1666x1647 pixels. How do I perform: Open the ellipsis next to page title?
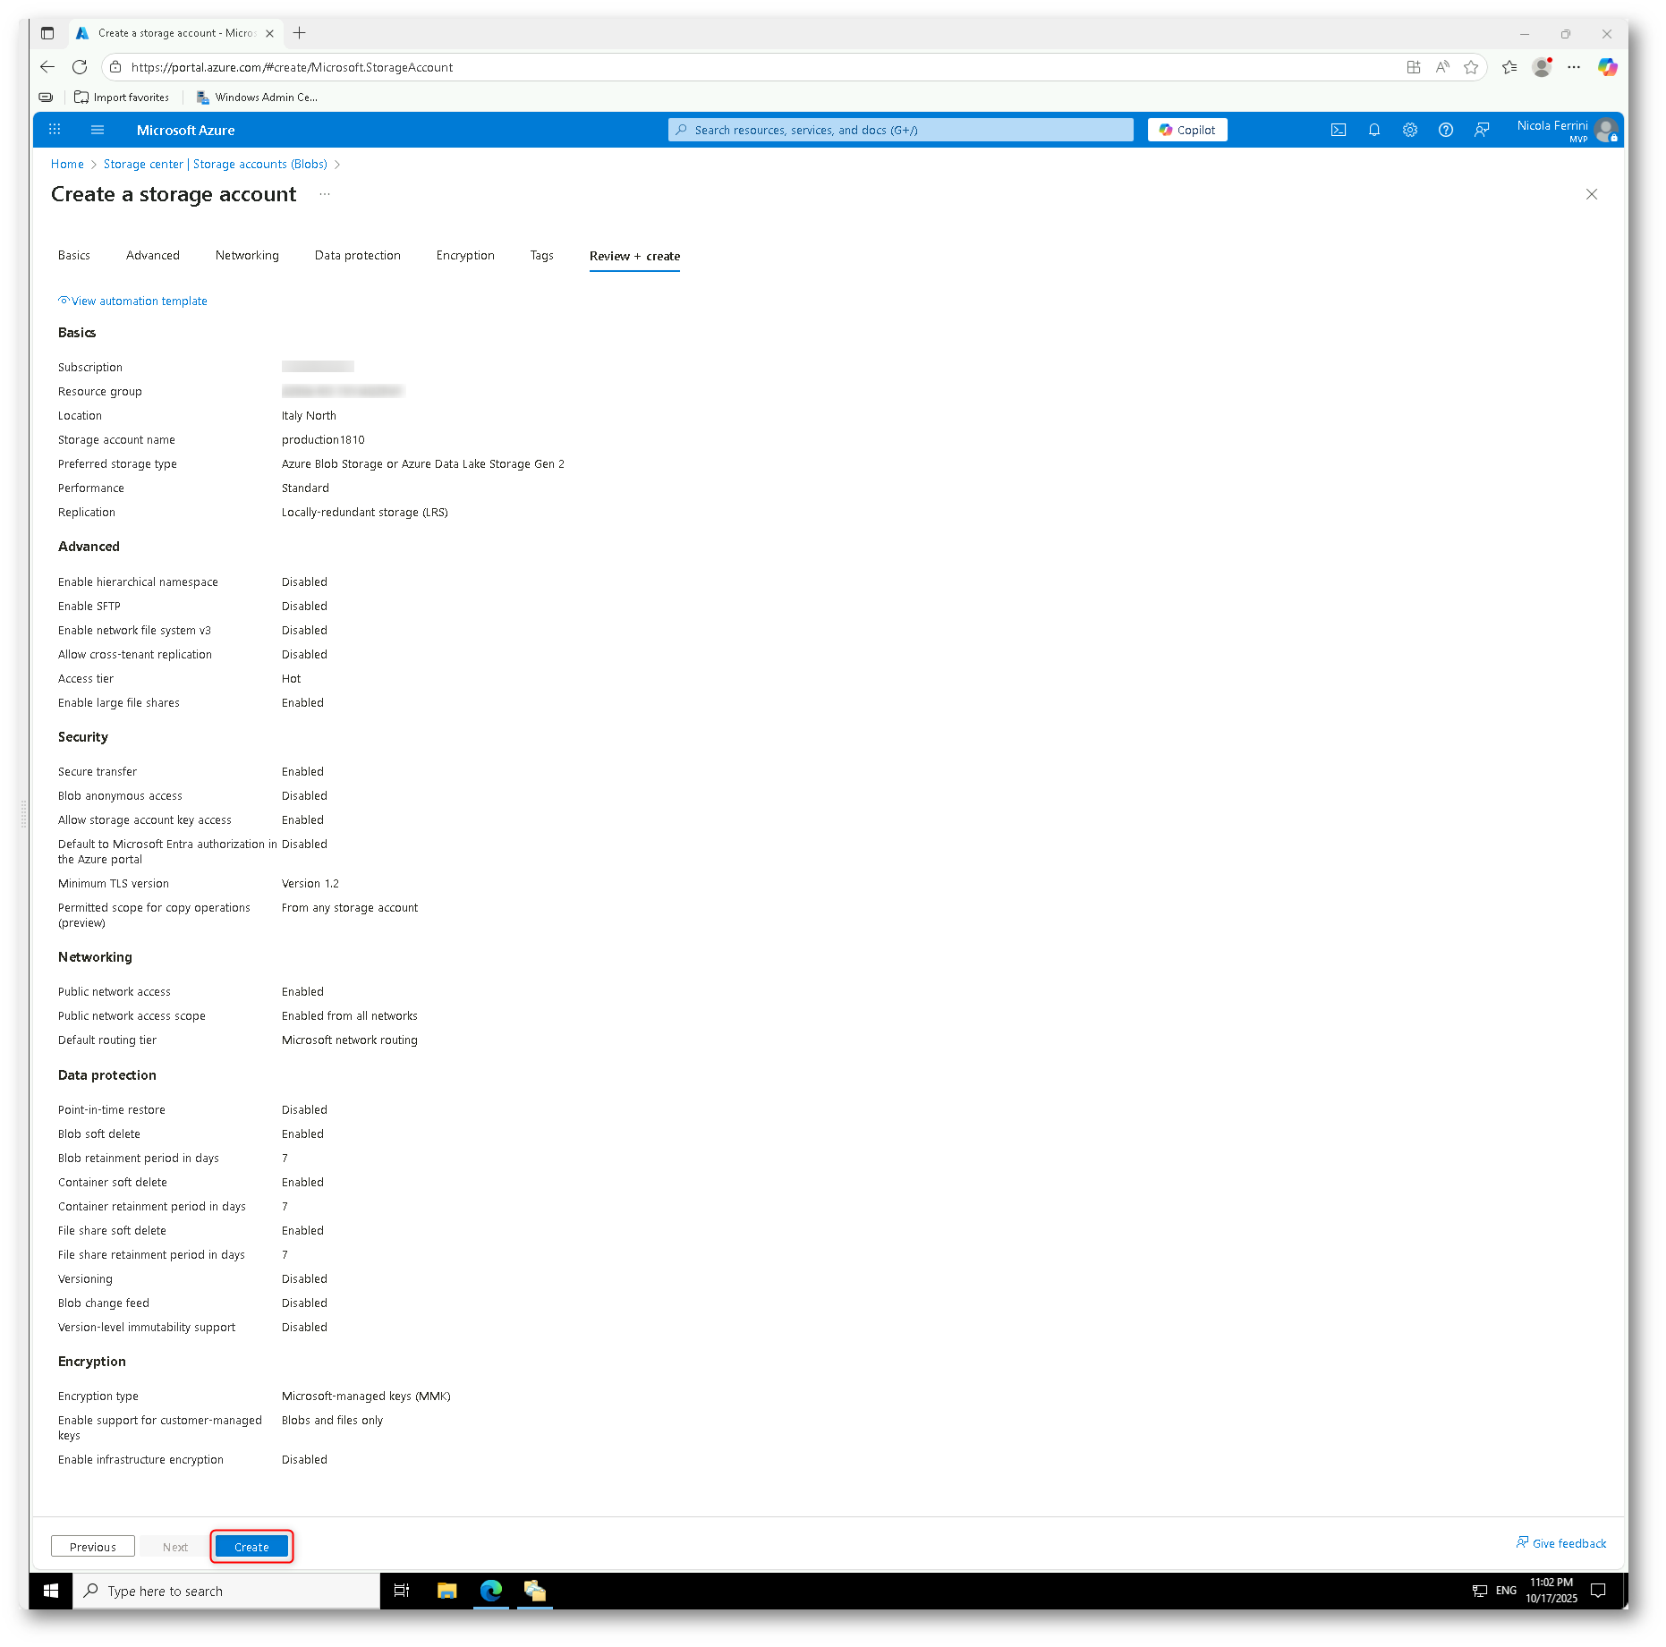[325, 194]
